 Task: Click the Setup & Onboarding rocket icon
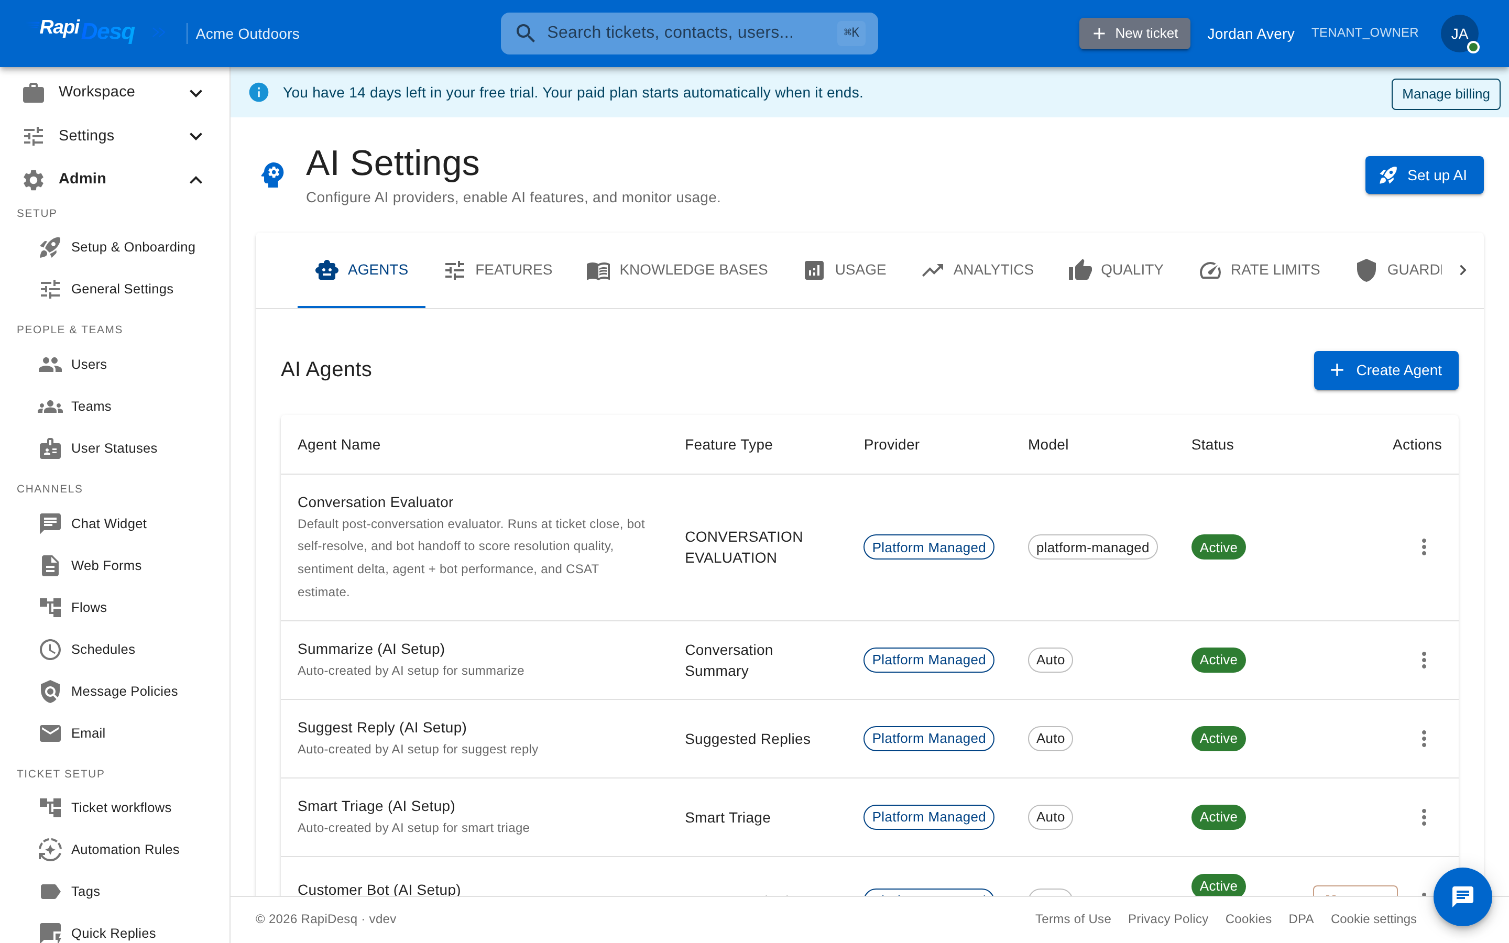[50, 247]
